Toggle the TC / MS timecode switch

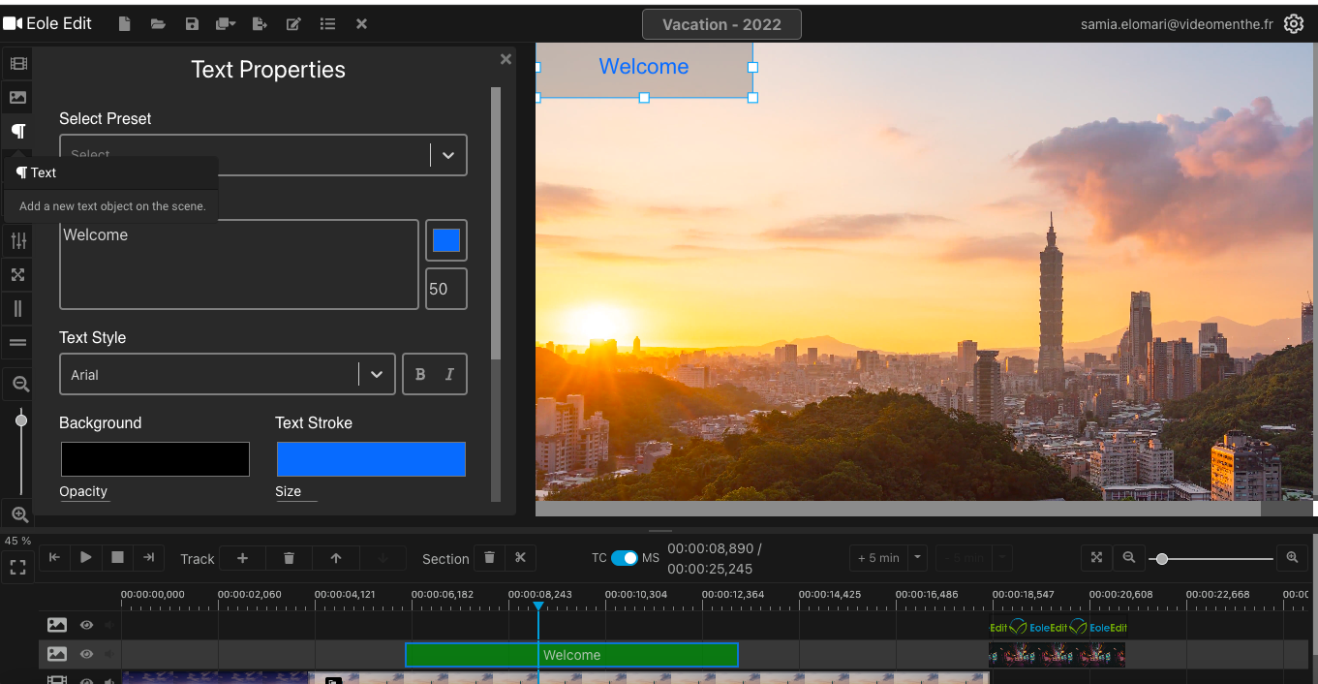[625, 558]
